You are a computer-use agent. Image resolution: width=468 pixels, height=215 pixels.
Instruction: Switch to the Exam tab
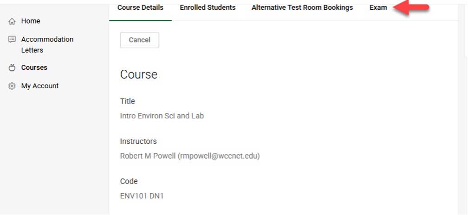click(378, 8)
